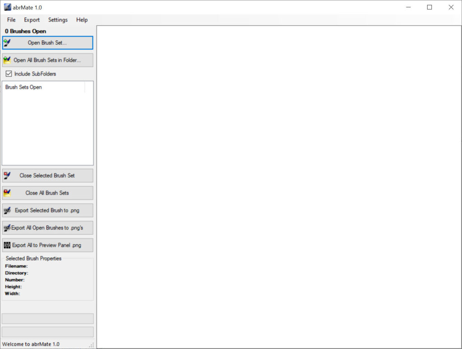The image size is (462, 349).
Task: Open the File menu
Action: tap(11, 20)
